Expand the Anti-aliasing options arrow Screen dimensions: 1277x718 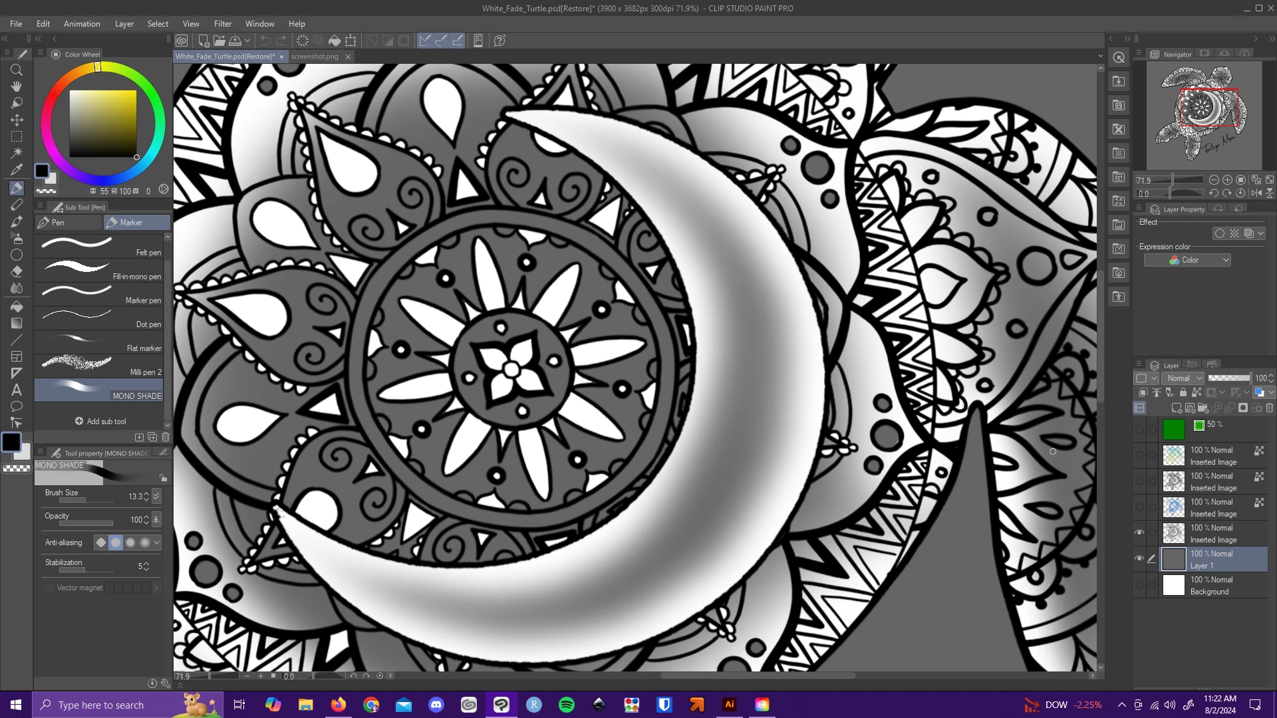(x=157, y=542)
